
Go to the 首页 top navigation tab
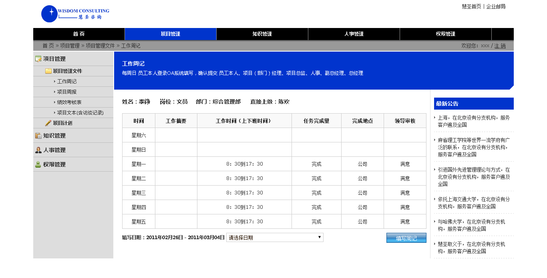[79, 34]
